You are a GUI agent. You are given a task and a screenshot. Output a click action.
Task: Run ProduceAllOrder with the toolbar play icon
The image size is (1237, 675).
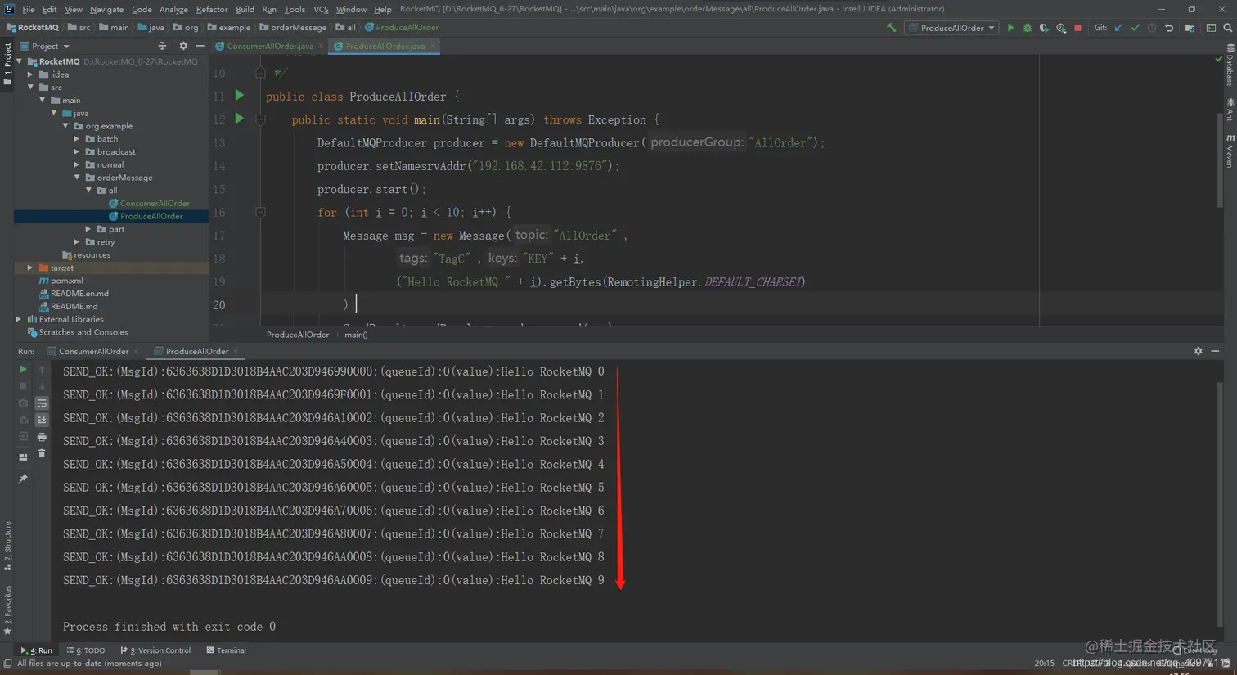[x=1011, y=28]
